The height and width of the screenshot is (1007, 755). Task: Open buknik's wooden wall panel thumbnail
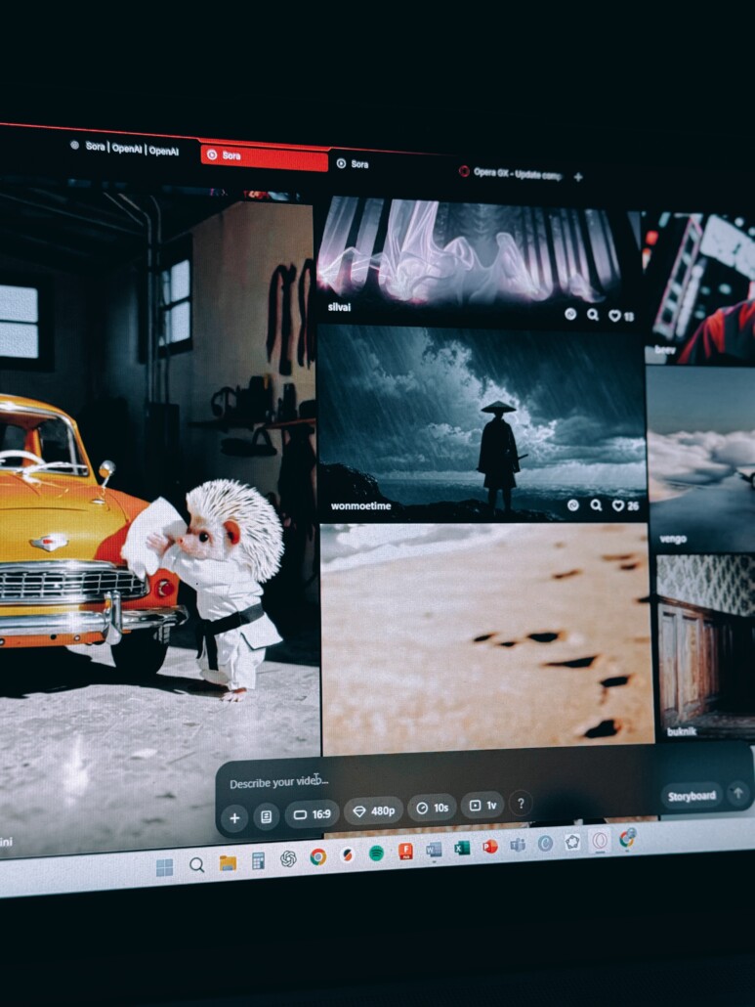click(705, 647)
